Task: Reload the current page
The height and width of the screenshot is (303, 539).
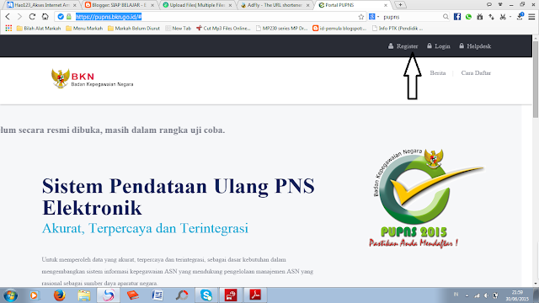Action: 32,17
